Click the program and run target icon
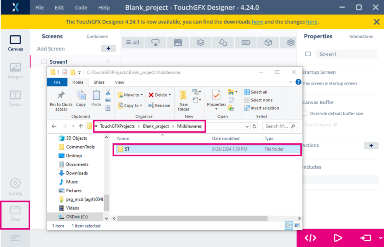This screenshot has width=384, height=247. (365, 238)
